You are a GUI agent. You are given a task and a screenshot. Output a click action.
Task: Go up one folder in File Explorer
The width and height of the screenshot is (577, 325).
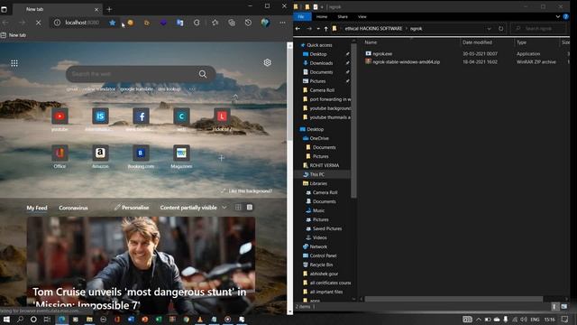[x=326, y=29]
